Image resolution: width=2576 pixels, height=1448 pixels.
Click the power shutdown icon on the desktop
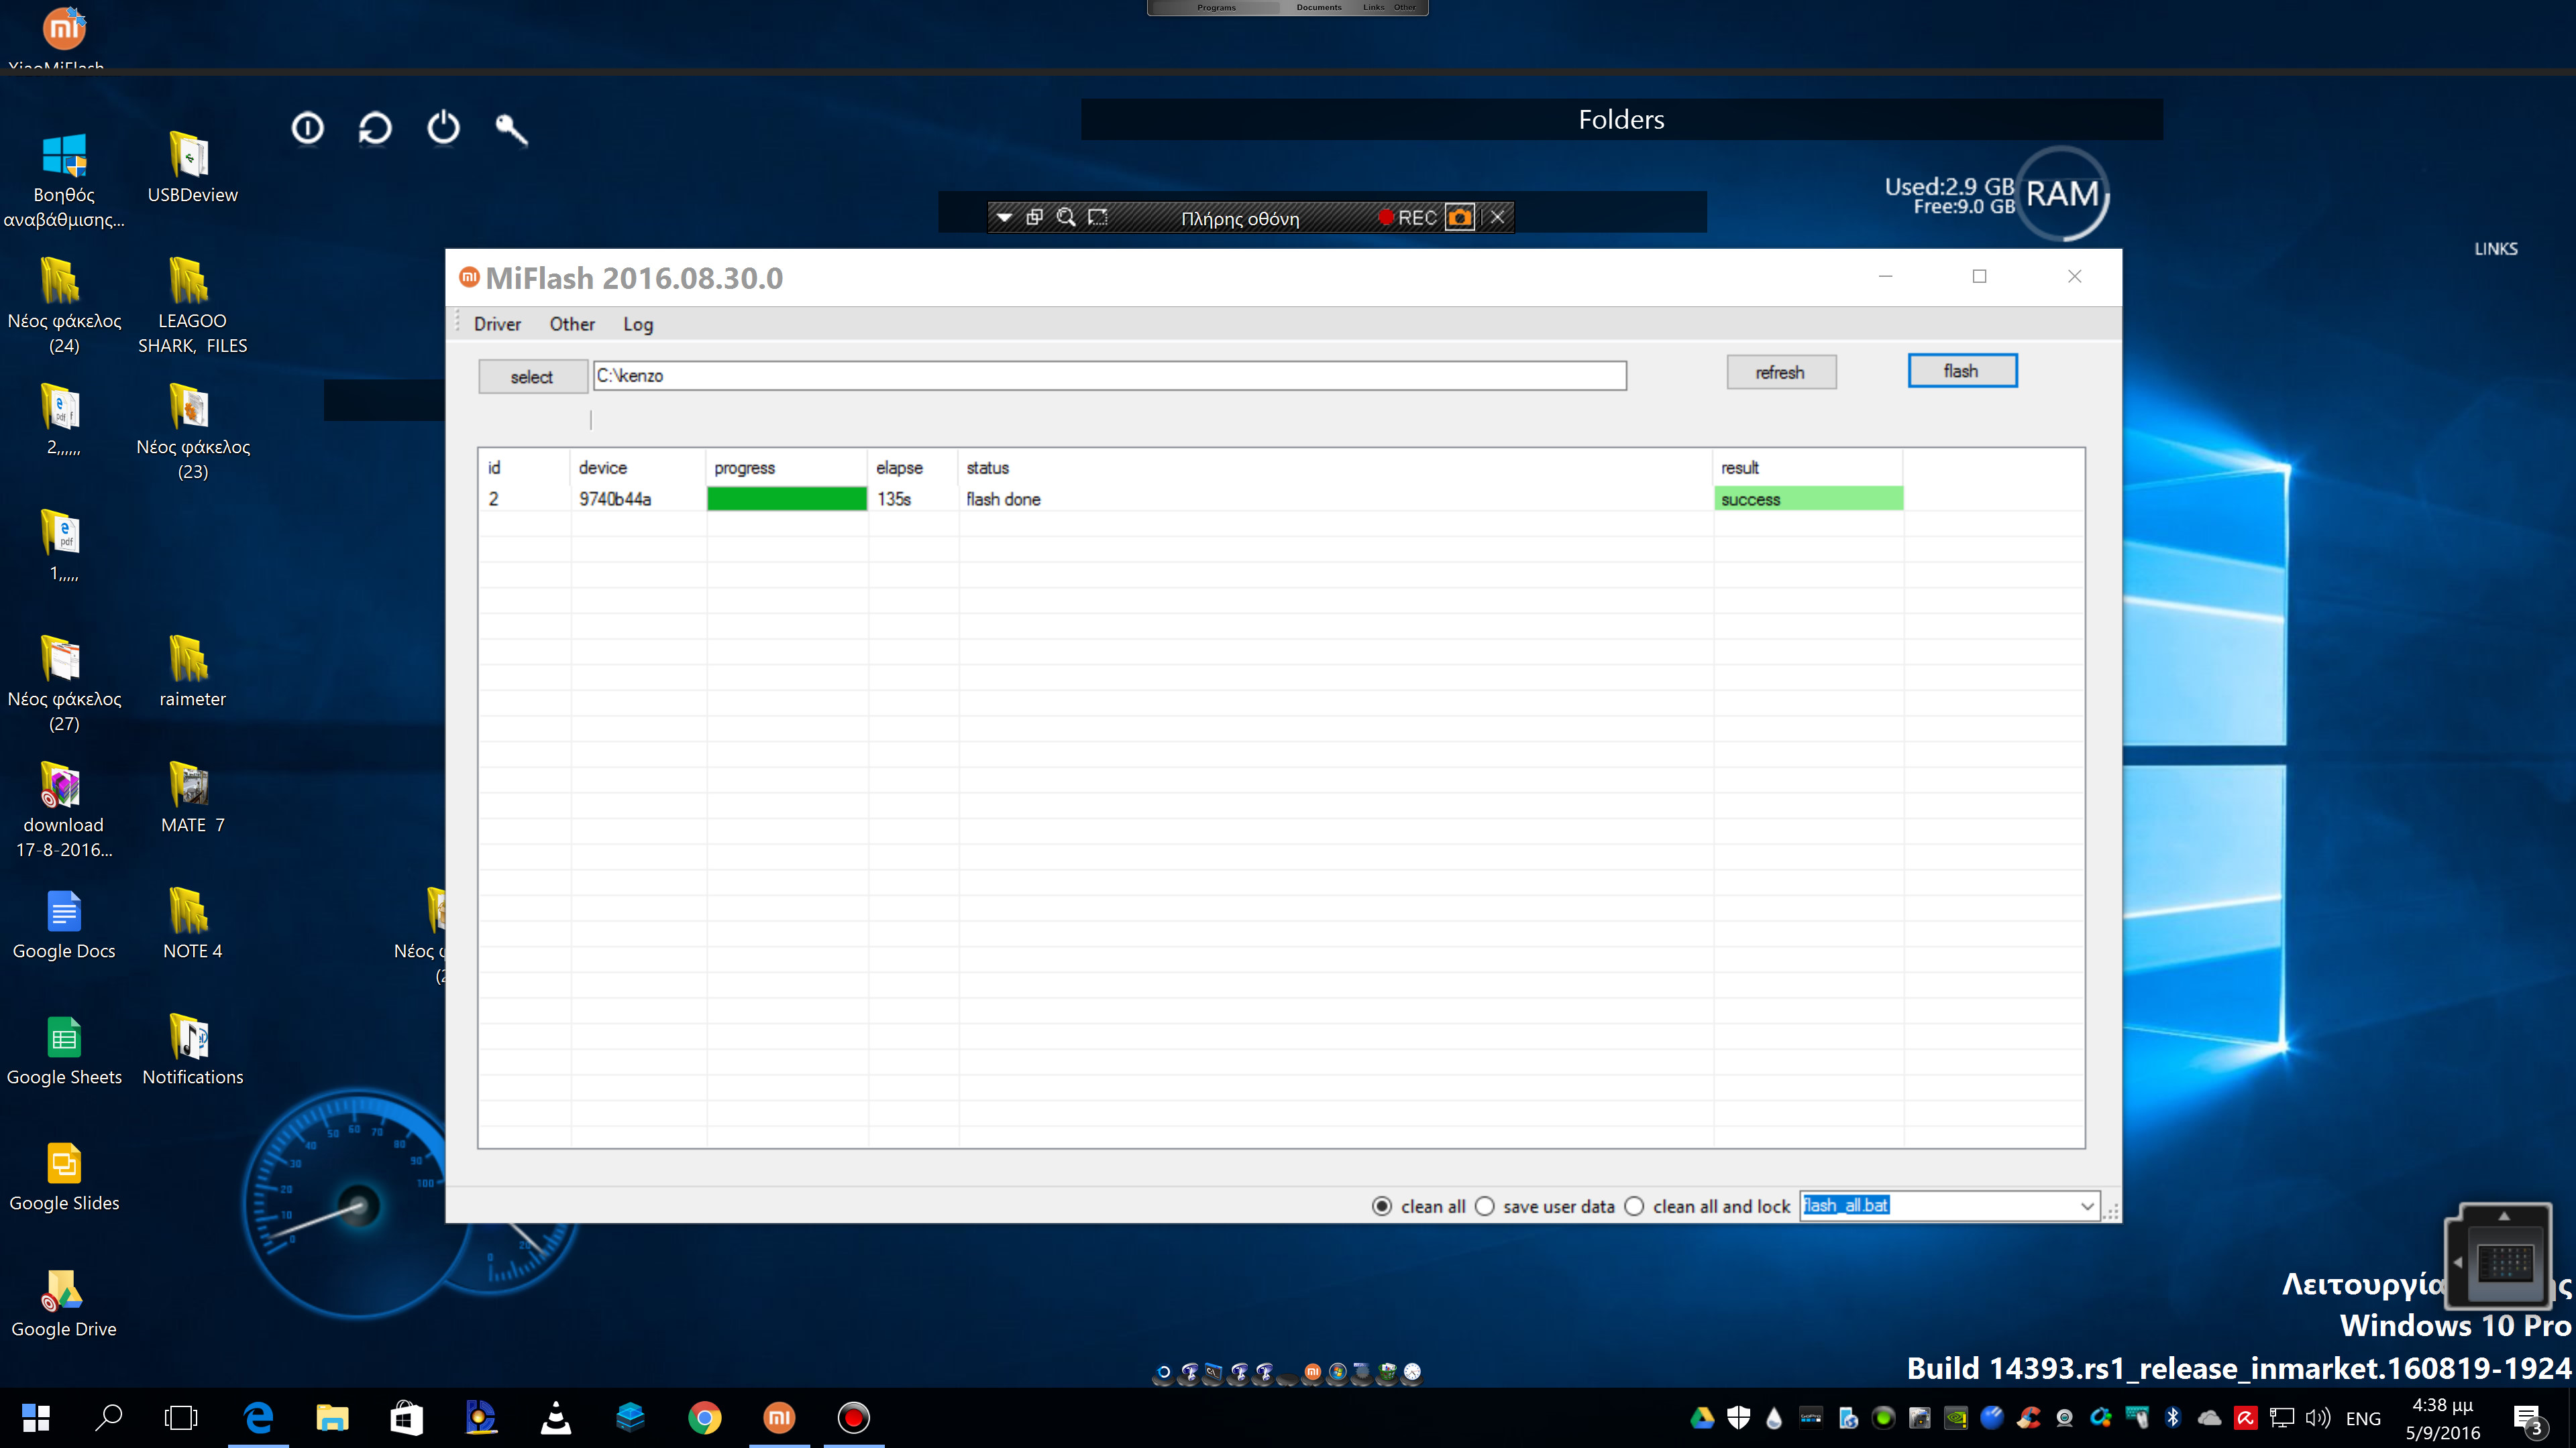click(443, 129)
